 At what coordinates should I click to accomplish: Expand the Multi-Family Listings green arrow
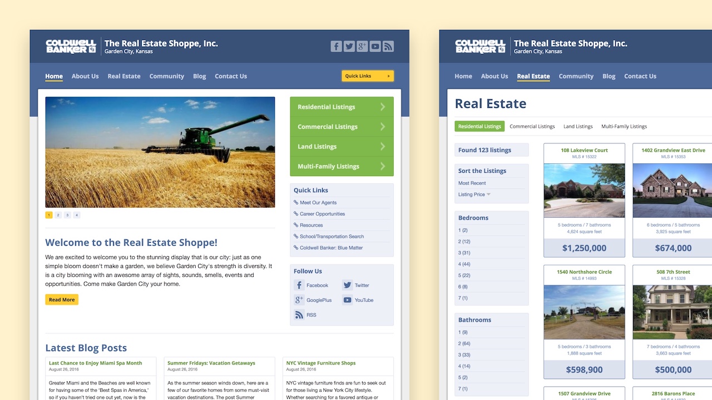click(383, 166)
